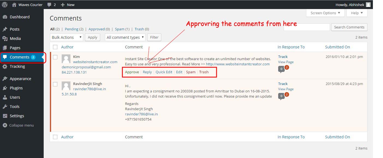383x158 pixels.
Task: Click the Comments speech bubble icon in sidebar
Action: click(5, 57)
